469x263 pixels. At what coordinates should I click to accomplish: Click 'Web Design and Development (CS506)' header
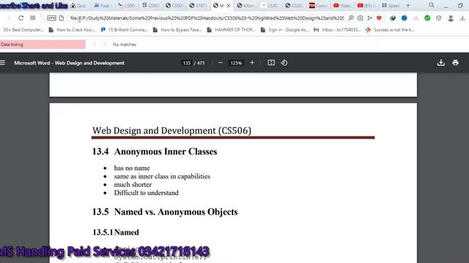point(172,130)
